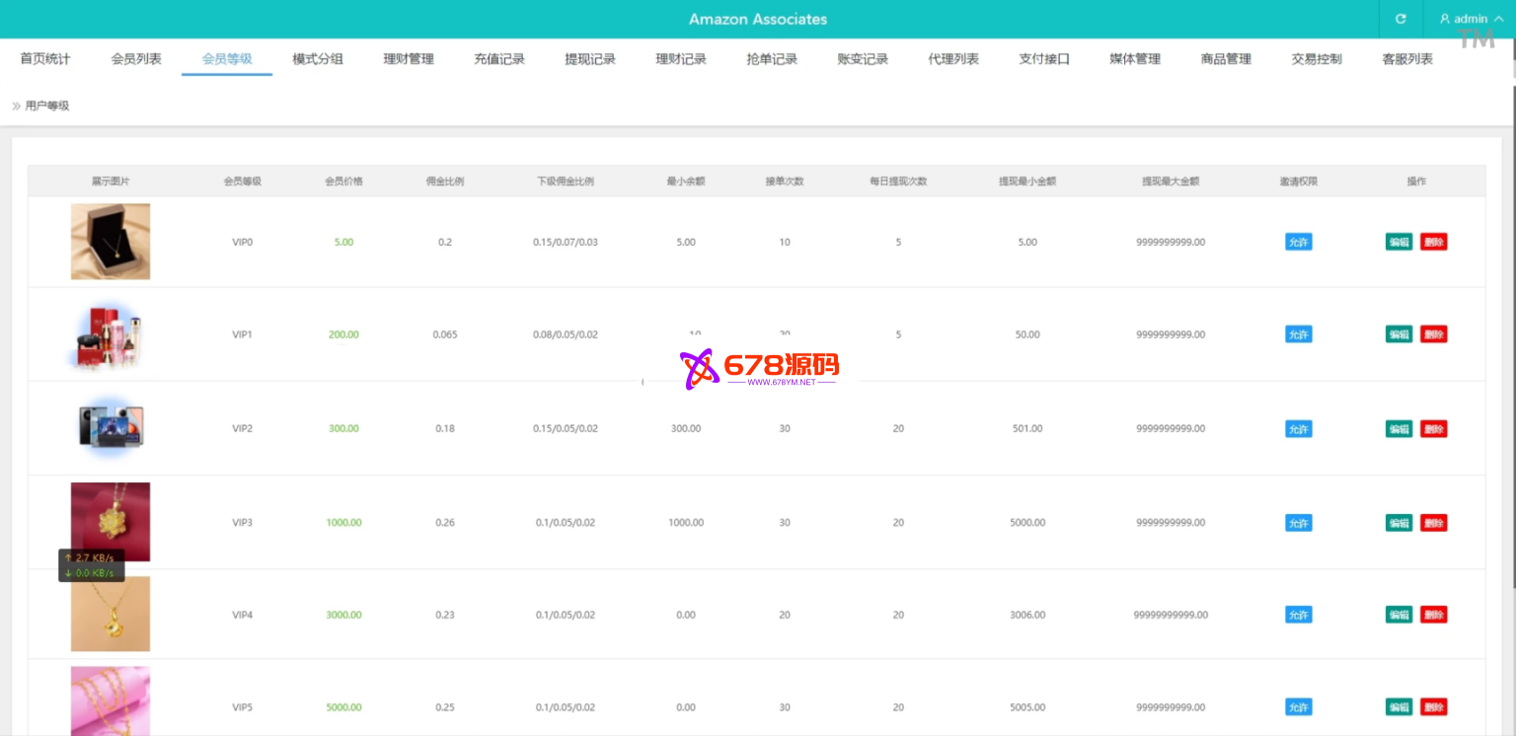Navigate to 客服列表 tab
The height and width of the screenshot is (736, 1516).
point(1407,59)
